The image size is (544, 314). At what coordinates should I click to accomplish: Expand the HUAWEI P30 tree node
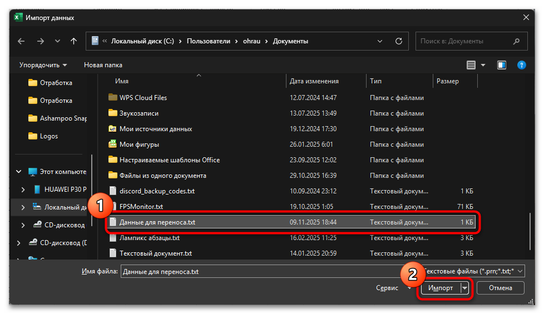(x=23, y=190)
